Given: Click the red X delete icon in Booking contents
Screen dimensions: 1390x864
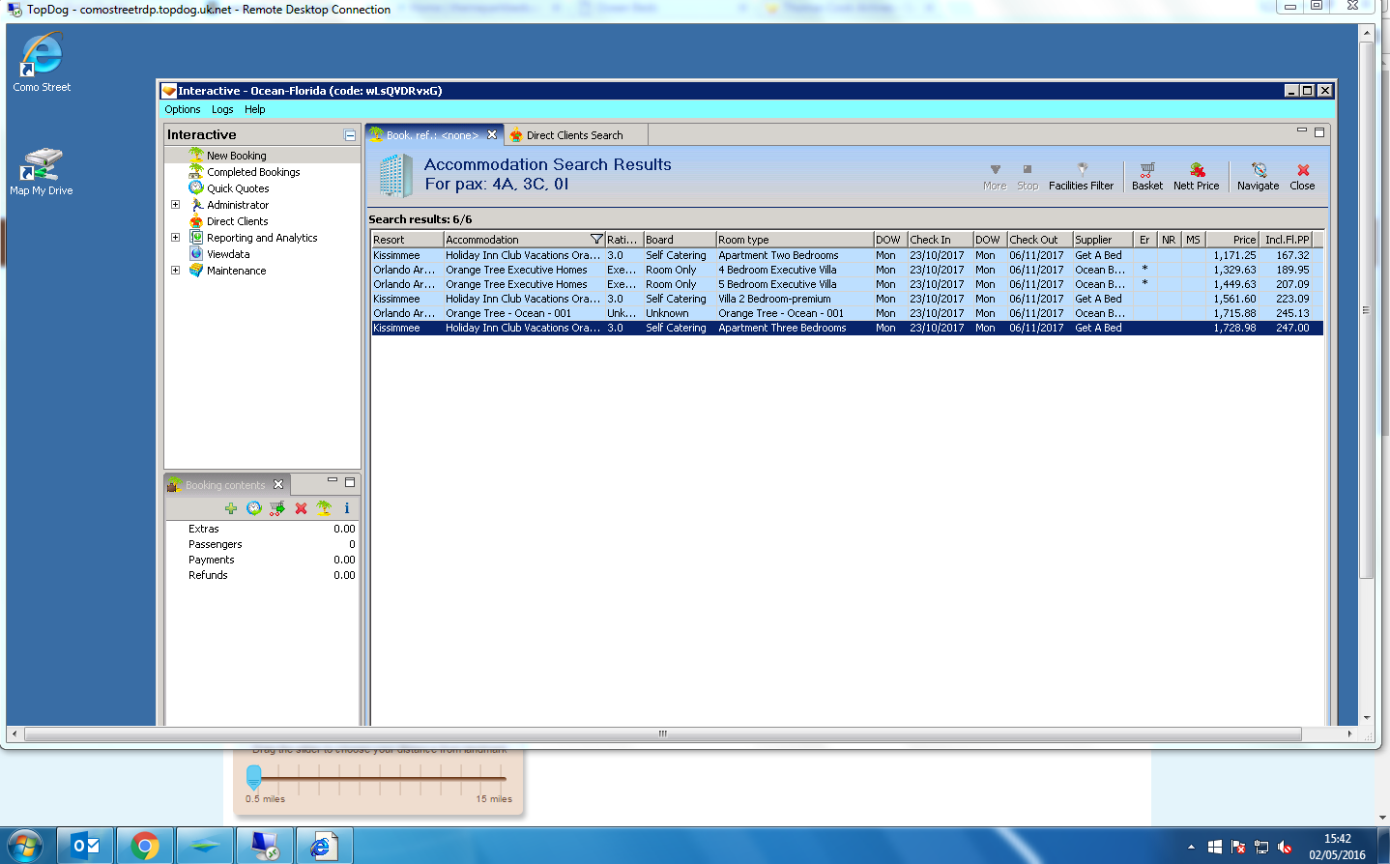Looking at the screenshot, I should 301,508.
